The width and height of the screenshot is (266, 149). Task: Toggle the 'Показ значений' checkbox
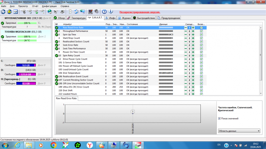[x=219, y=118]
